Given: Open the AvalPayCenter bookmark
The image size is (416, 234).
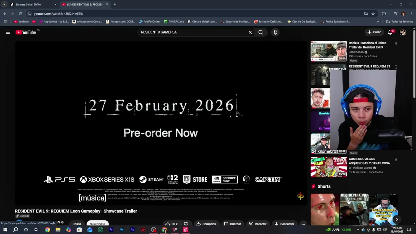Looking at the screenshot, I should pyautogui.click(x=150, y=22).
